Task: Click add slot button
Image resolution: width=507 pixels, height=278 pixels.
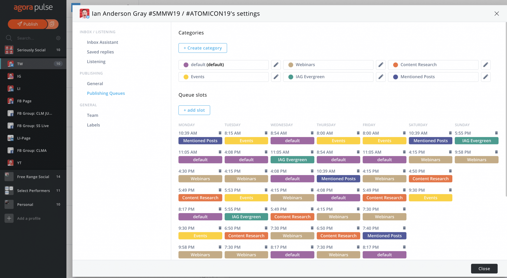Action: point(194,110)
